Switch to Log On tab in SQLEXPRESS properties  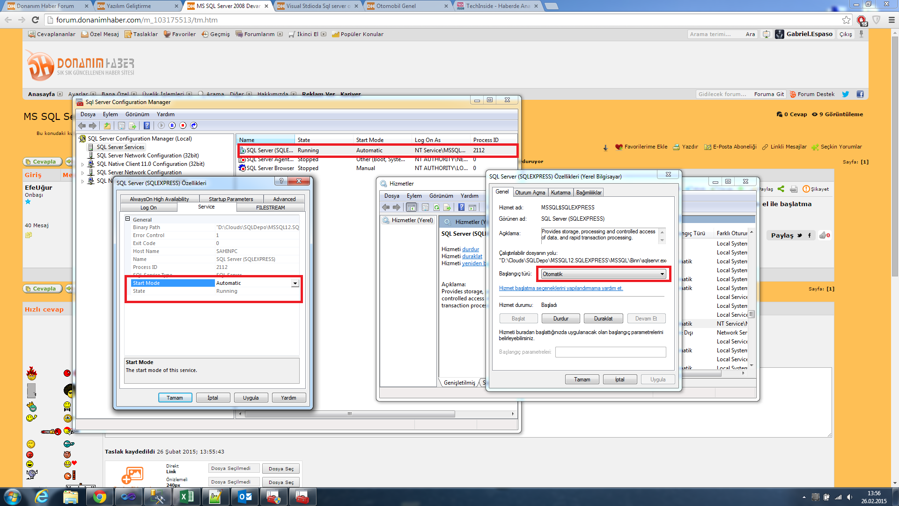coord(148,208)
